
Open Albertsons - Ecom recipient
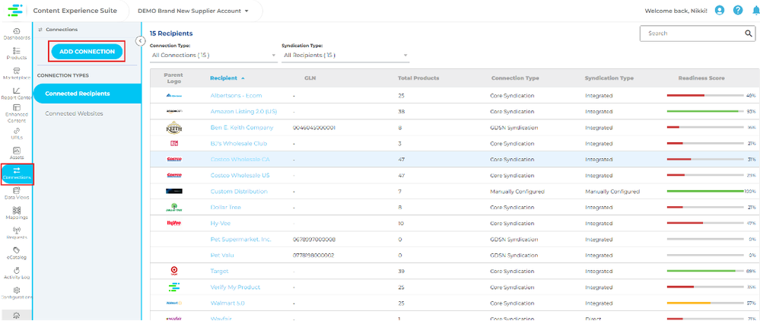pyautogui.click(x=236, y=96)
